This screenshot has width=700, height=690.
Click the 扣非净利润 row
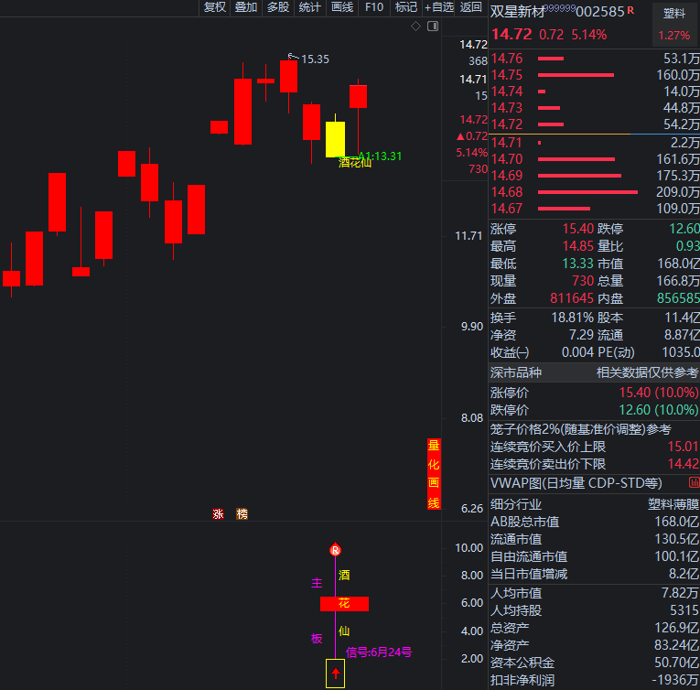click(594, 680)
